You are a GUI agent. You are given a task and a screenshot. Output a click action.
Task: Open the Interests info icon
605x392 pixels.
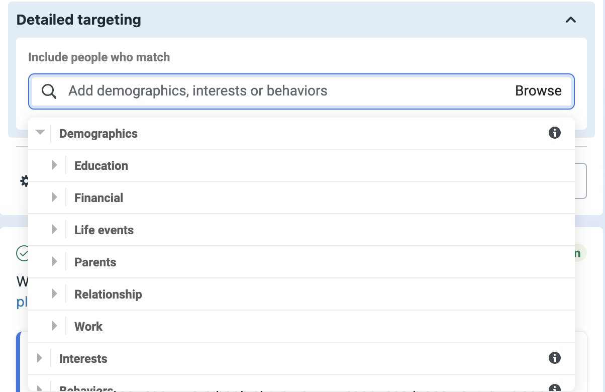point(555,358)
